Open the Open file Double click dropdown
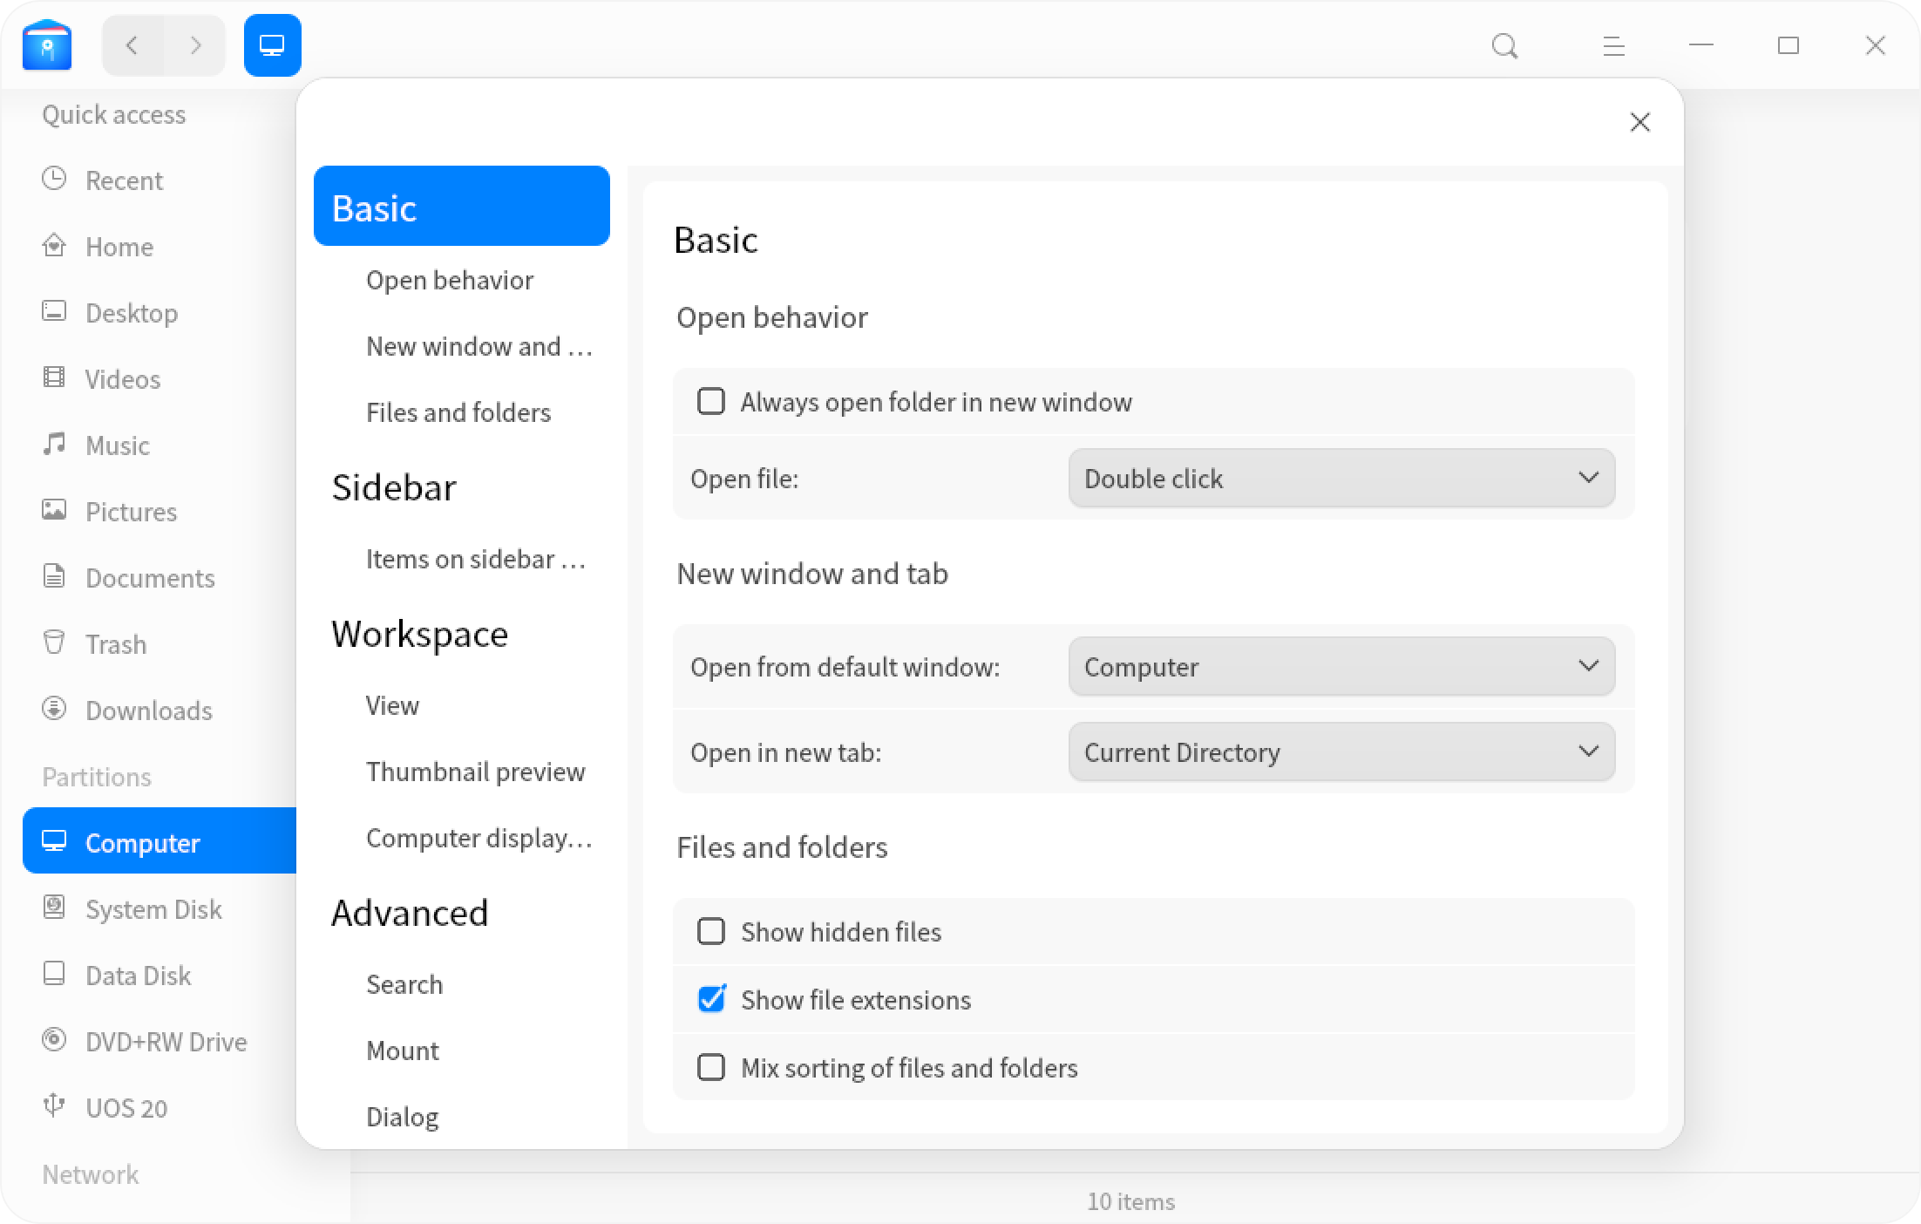The height and width of the screenshot is (1224, 1921). 1341,478
